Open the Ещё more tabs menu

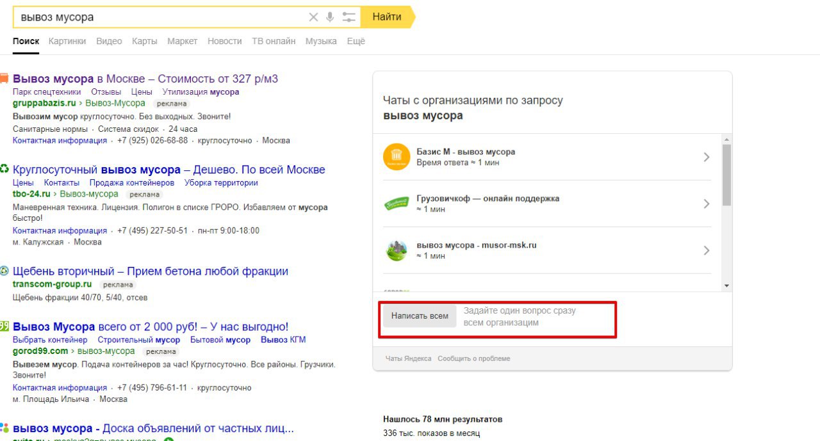point(356,41)
